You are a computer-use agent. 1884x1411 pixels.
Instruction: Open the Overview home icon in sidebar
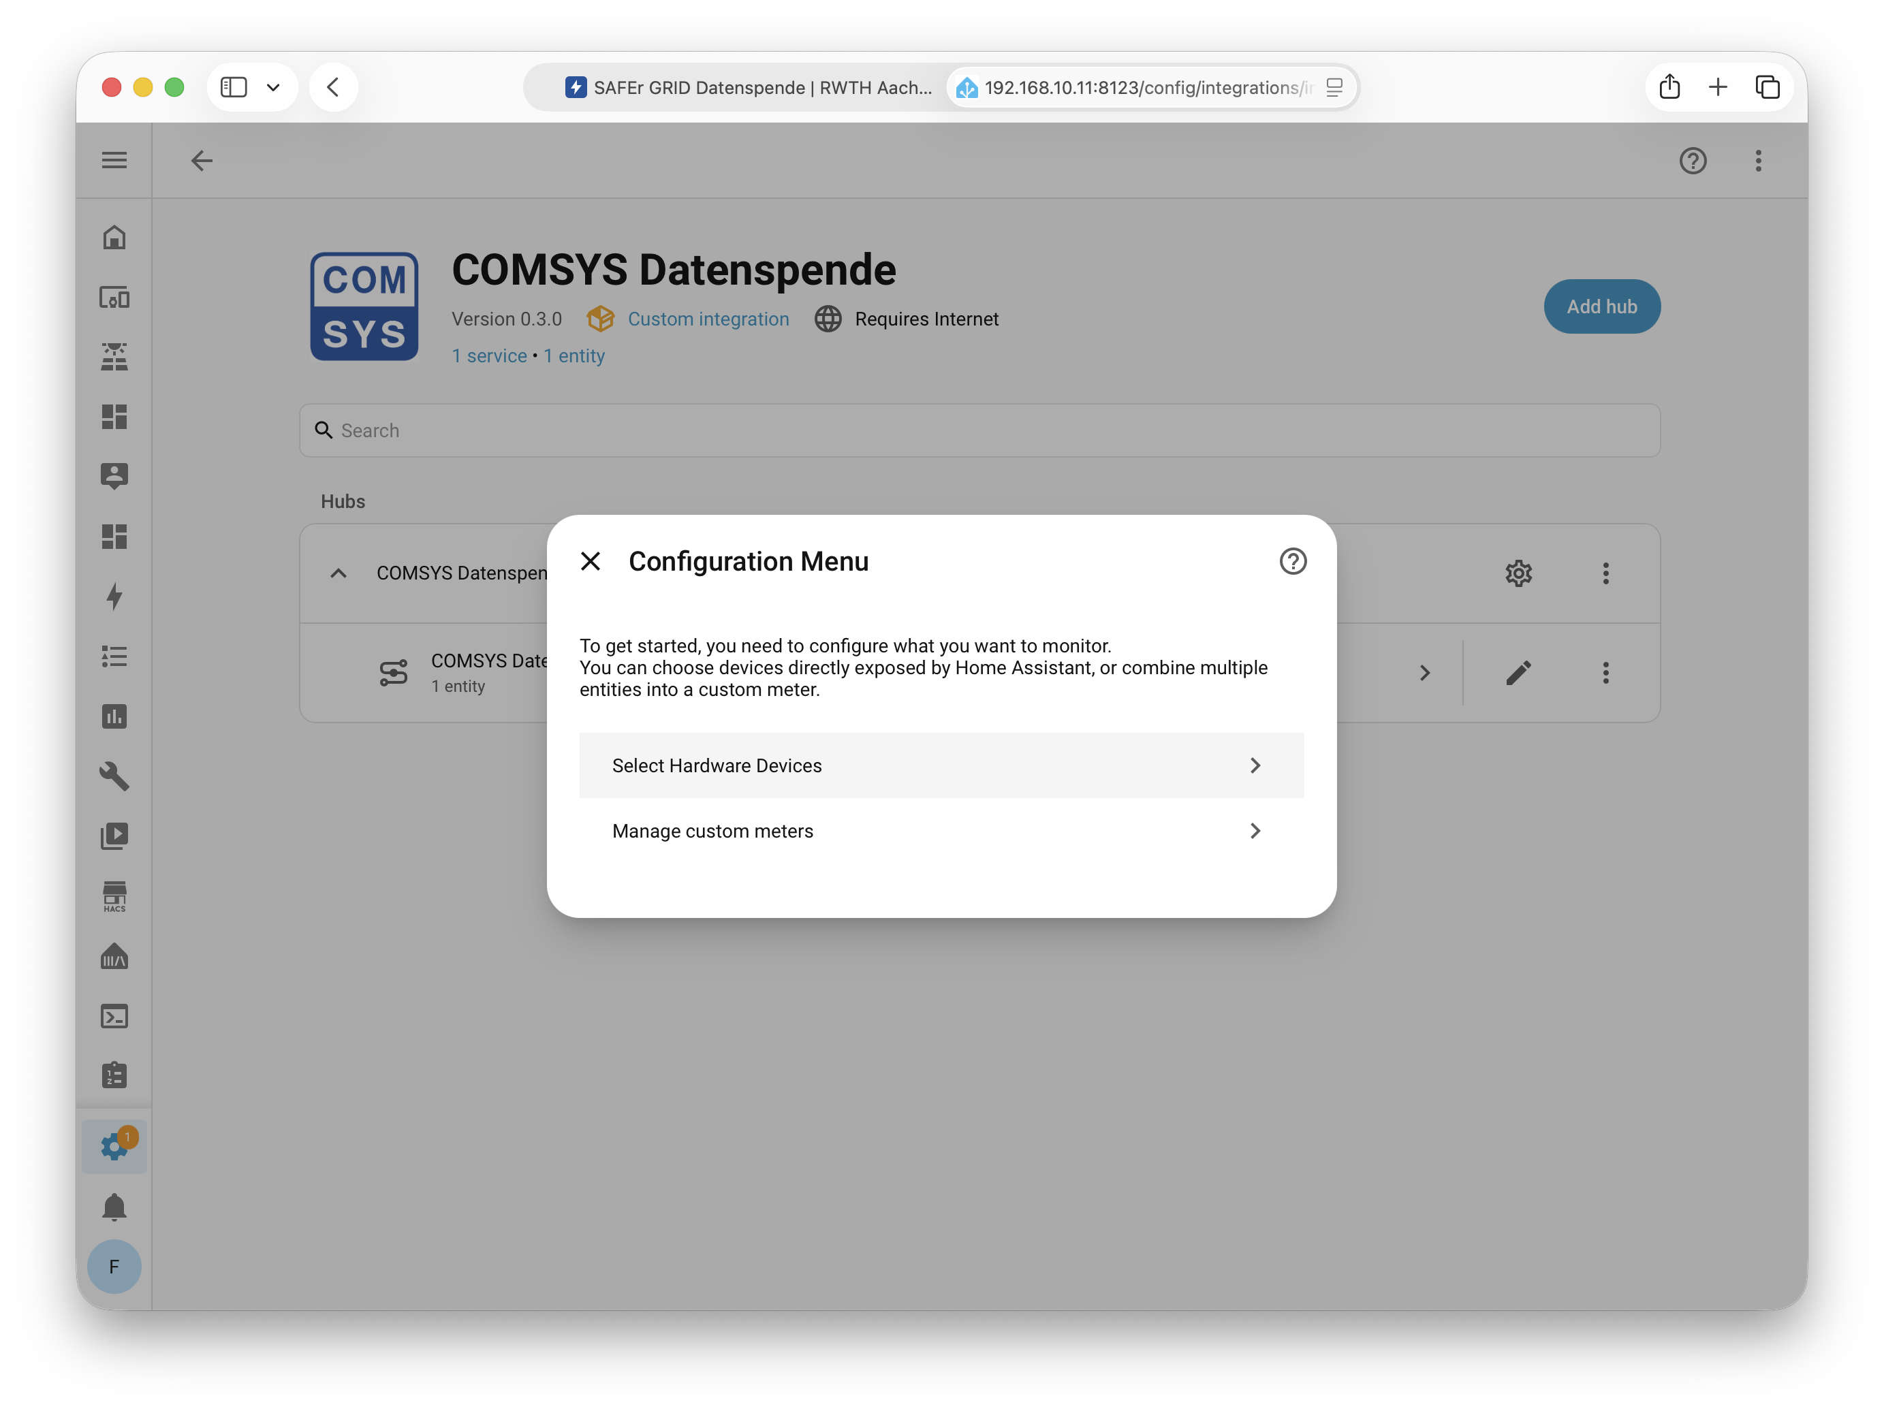pyautogui.click(x=114, y=238)
